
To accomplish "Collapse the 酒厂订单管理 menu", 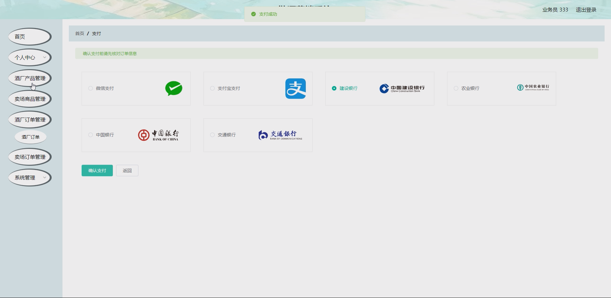I will click(30, 120).
